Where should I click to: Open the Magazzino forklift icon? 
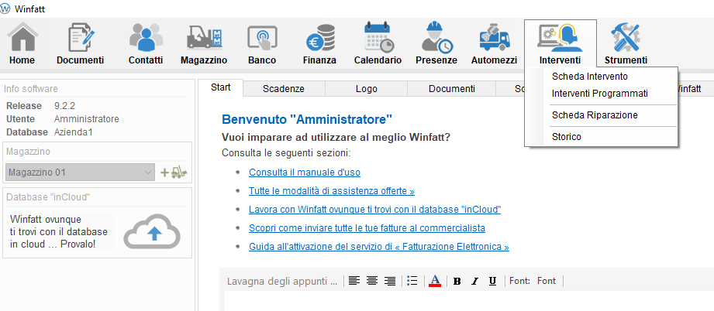(204, 37)
